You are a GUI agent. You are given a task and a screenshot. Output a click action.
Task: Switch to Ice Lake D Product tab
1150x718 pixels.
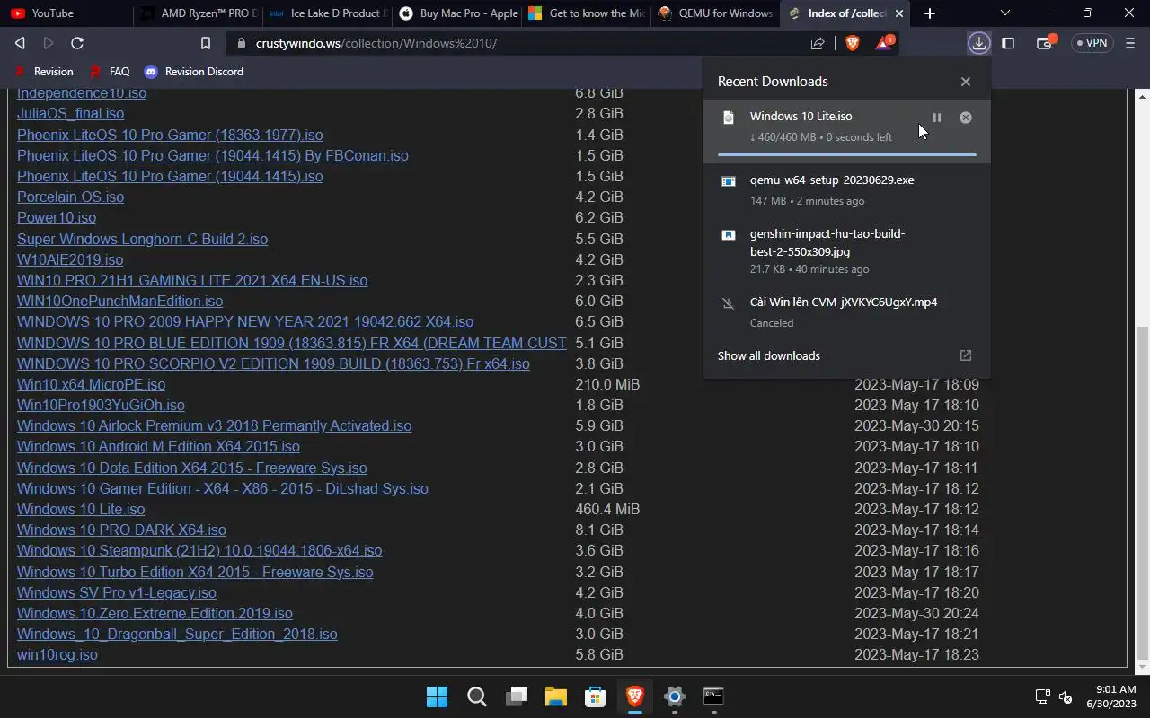click(x=328, y=13)
